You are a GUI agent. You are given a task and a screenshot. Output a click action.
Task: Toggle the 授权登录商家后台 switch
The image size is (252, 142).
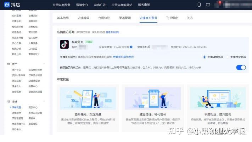[x=241, y=67]
